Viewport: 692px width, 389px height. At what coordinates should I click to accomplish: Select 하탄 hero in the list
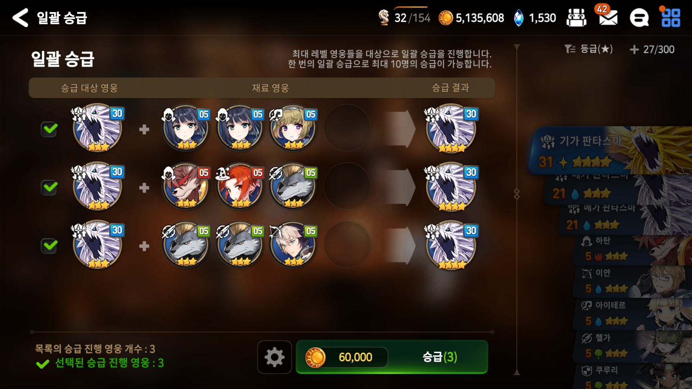pyautogui.click(x=632, y=250)
